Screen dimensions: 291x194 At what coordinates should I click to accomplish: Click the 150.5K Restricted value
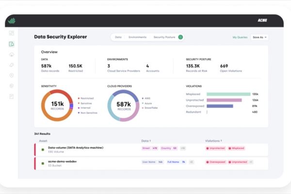[75, 66]
